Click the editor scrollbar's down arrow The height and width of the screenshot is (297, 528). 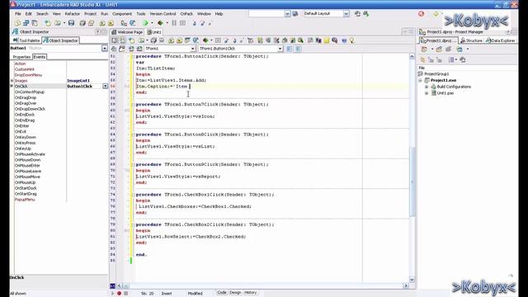coord(412,280)
